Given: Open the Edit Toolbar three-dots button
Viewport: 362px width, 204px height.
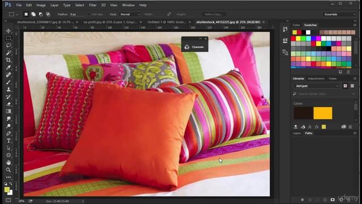Looking at the screenshot, I should (x=8, y=177).
